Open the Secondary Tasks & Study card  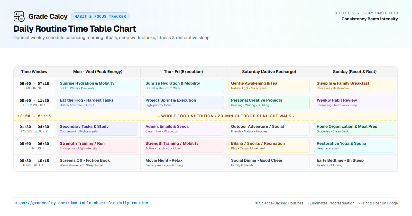pyautogui.click(x=98, y=129)
